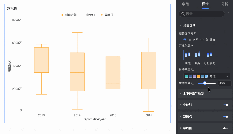Click the 2014 box in the chart
This screenshot has width=233, height=134.
[x=77, y=72]
